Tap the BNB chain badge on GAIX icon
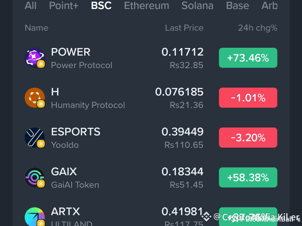The height and width of the screenshot is (226, 302). point(41,183)
